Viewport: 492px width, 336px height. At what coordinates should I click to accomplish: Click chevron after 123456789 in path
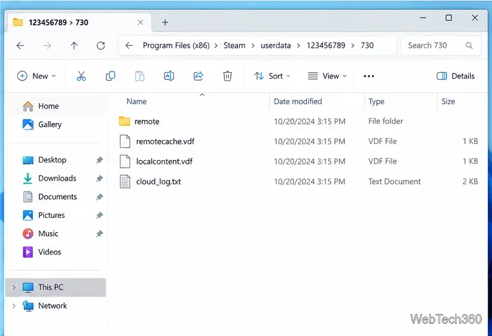tap(353, 46)
